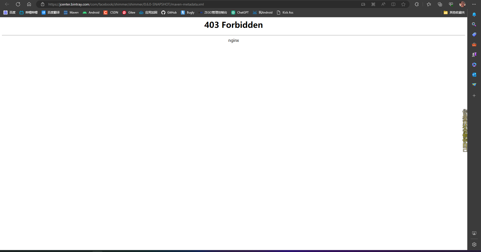The width and height of the screenshot is (481, 252).
Task: Open the browser more options menu
Action: 474,4
